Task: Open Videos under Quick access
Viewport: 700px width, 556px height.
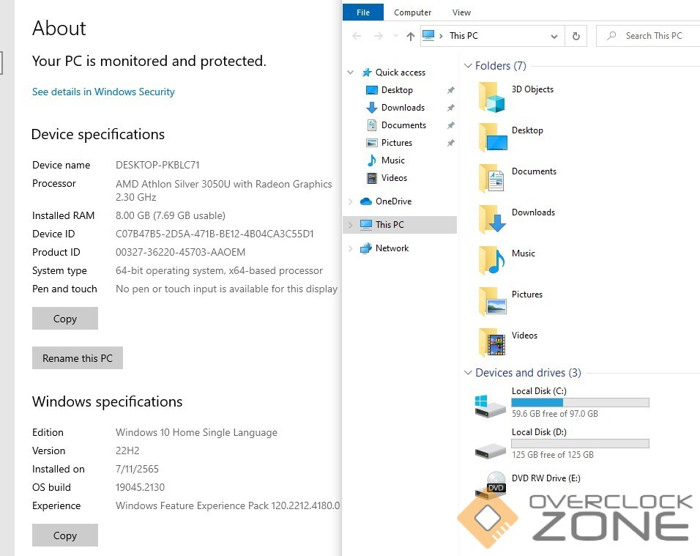Action: 394,178
